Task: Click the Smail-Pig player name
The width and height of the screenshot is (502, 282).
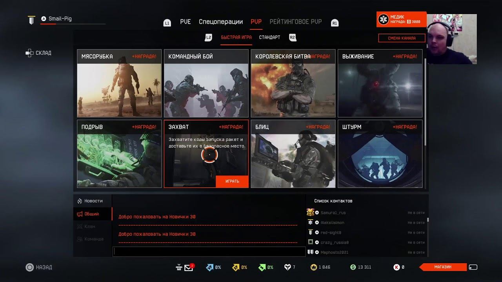Action: pyautogui.click(x=60, y=19)
